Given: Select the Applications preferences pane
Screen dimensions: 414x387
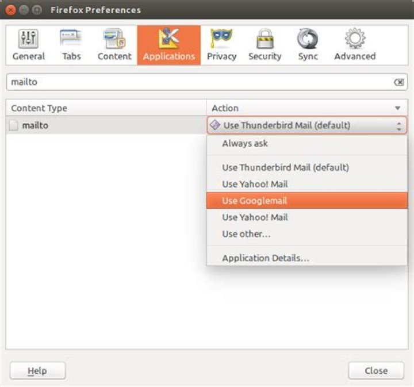Looking at the screenshot, I should [x=169, y=45].
